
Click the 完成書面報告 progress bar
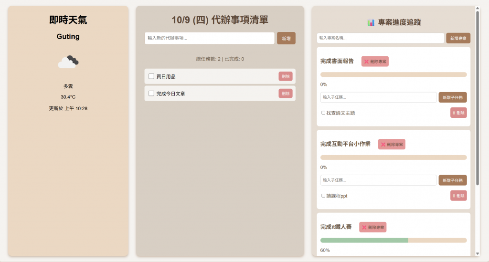tap(393, 74)
